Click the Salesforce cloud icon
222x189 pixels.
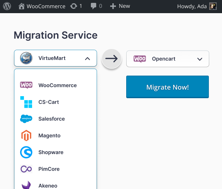pos(26,119)
